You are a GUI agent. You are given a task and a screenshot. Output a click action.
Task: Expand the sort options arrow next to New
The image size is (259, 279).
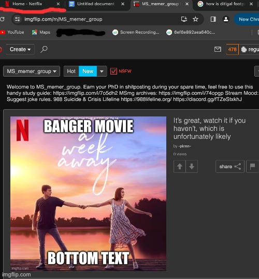(x=102, y=71)
